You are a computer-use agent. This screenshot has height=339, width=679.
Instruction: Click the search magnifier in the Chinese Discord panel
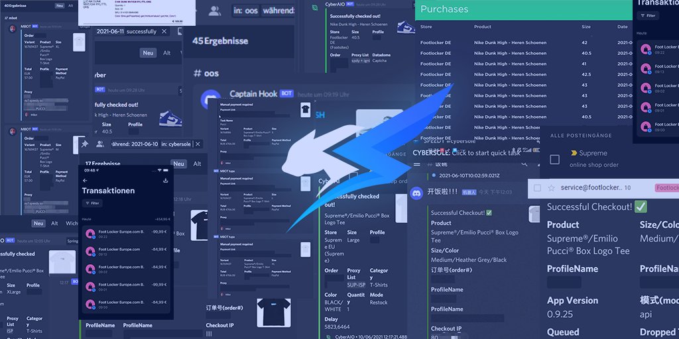[x=524, y=164]
